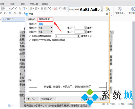The height and width of the screenshot is (109, 135).
Task: Click the numbered list icon
Action: tap(36, 8)
